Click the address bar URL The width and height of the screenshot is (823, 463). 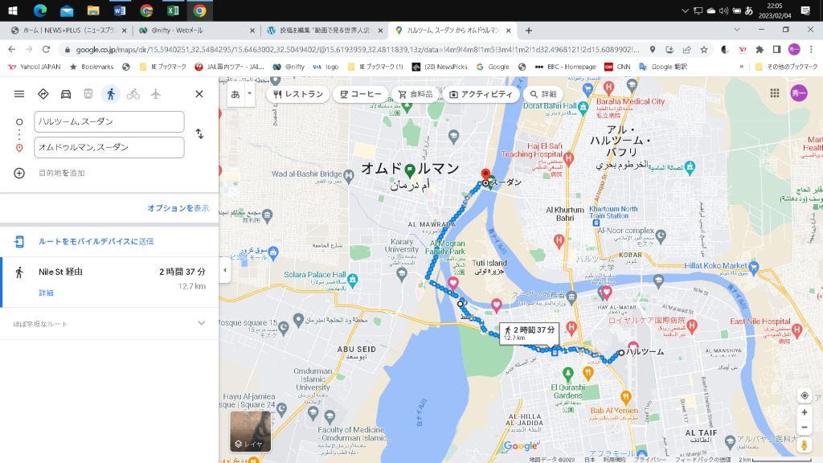[357, 49]
